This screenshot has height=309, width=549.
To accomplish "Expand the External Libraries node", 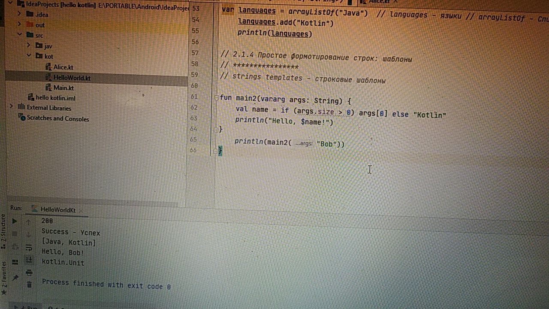I will 12,107.
